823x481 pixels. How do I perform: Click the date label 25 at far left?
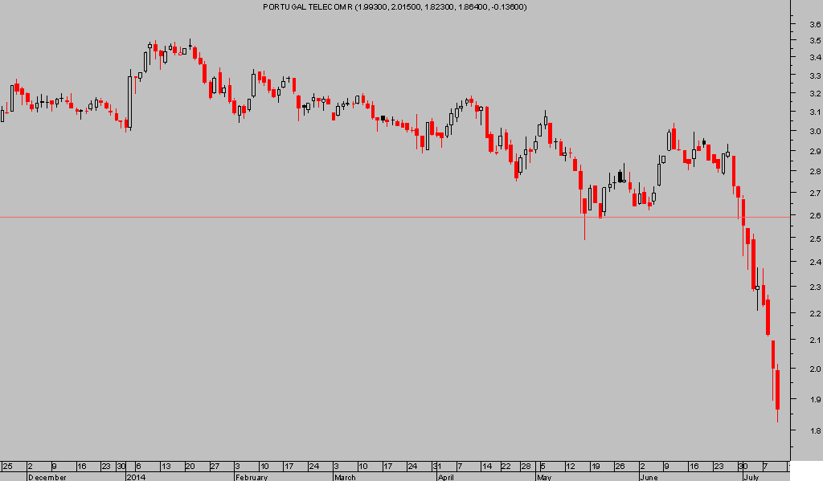coord(6,466)
